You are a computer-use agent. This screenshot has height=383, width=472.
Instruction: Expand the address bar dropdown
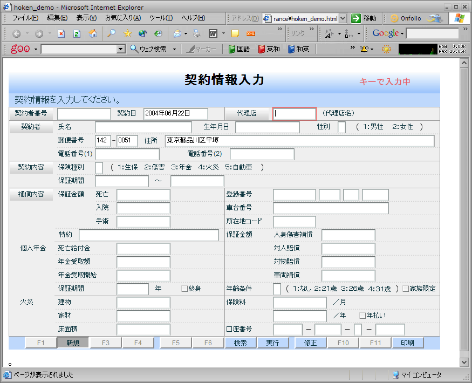tap(343, 18)
